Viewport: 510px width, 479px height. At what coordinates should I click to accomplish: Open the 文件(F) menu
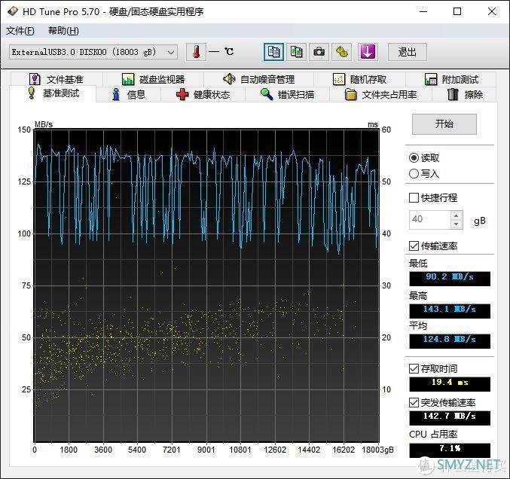20,31
